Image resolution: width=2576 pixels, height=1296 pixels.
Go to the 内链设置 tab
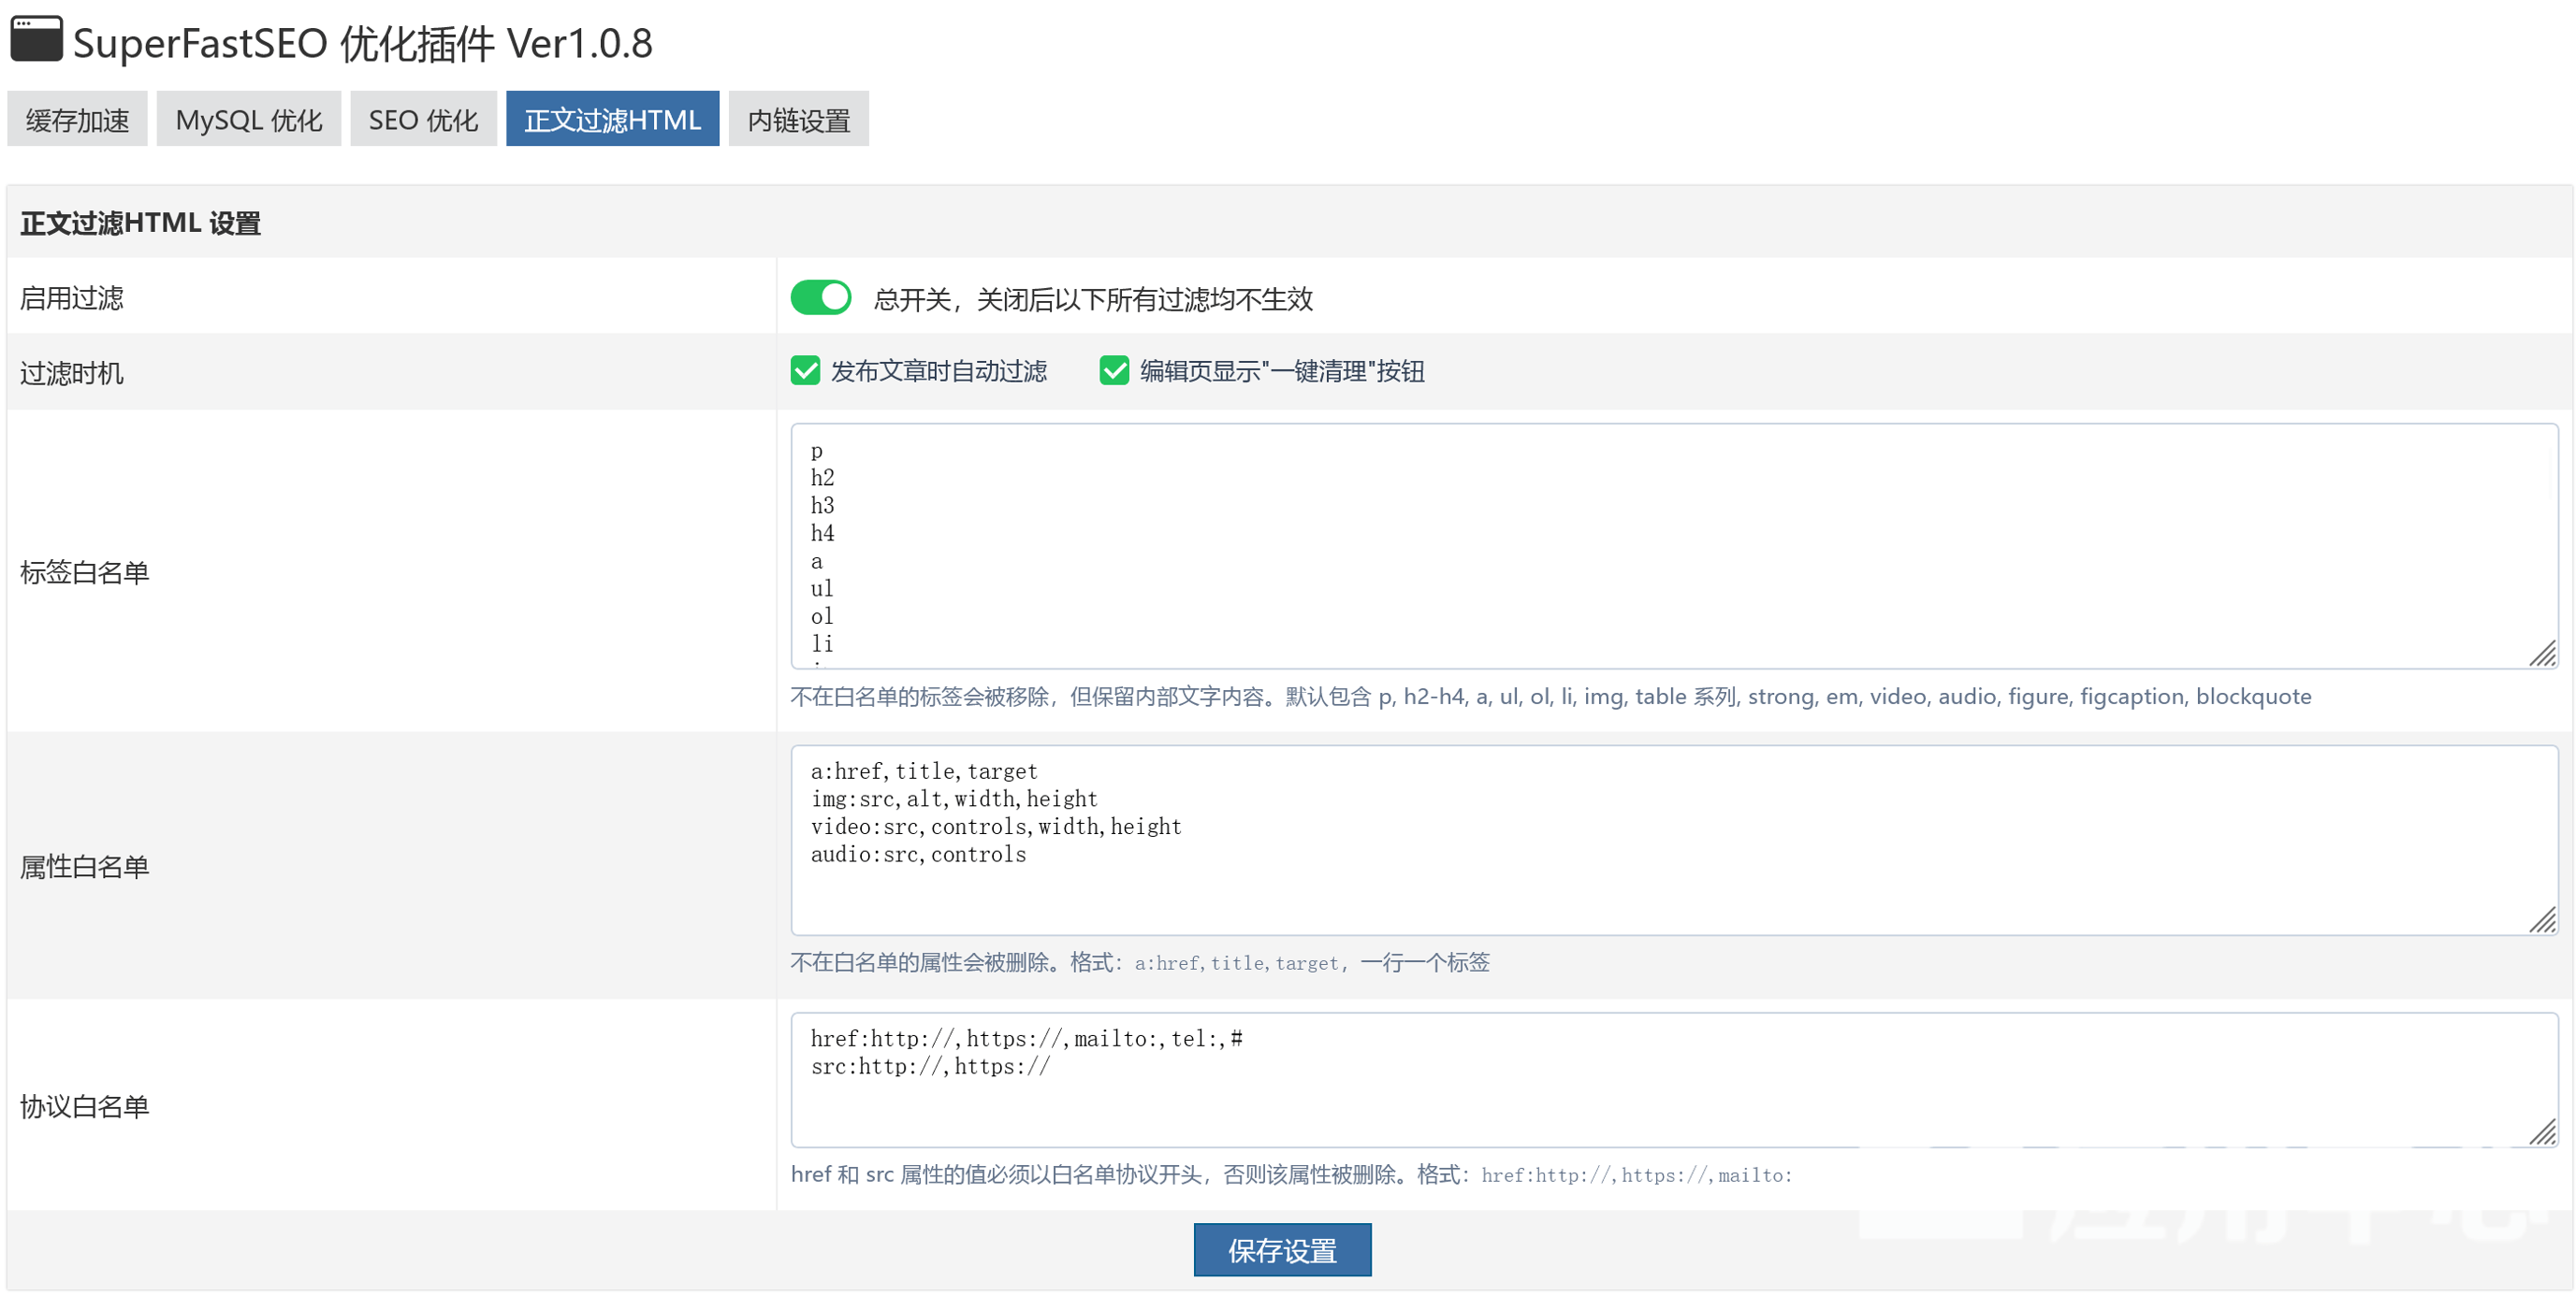click(x=798, y=119)
